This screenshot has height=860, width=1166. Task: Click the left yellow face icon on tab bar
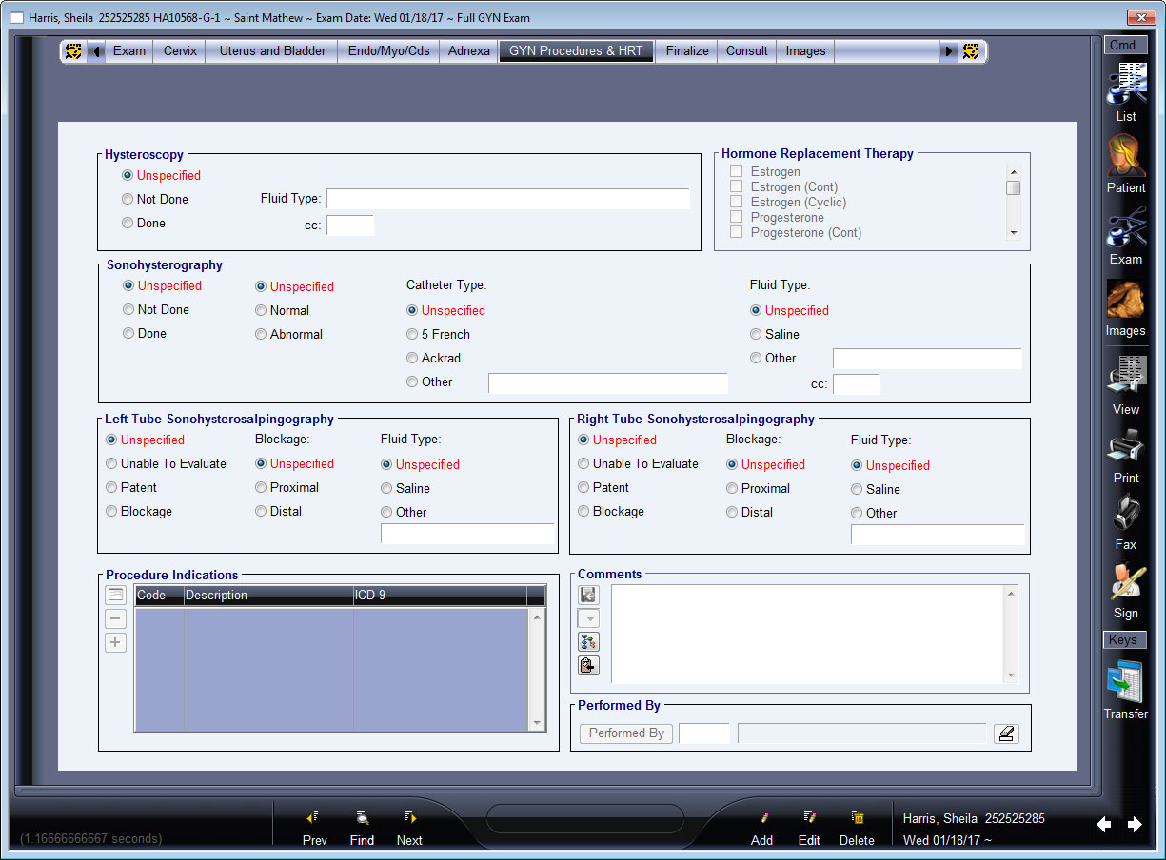pos(73,51)
